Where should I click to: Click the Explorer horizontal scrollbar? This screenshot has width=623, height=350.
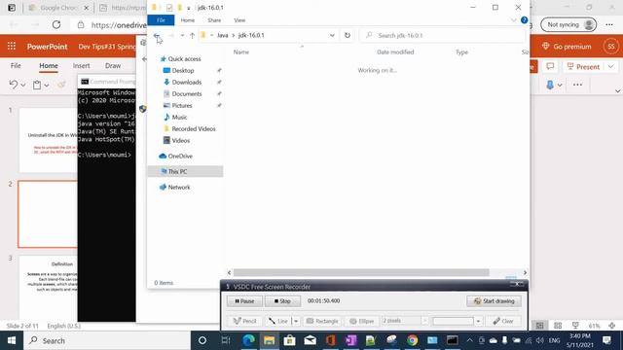pyautogui.click(x=361, y=272)
